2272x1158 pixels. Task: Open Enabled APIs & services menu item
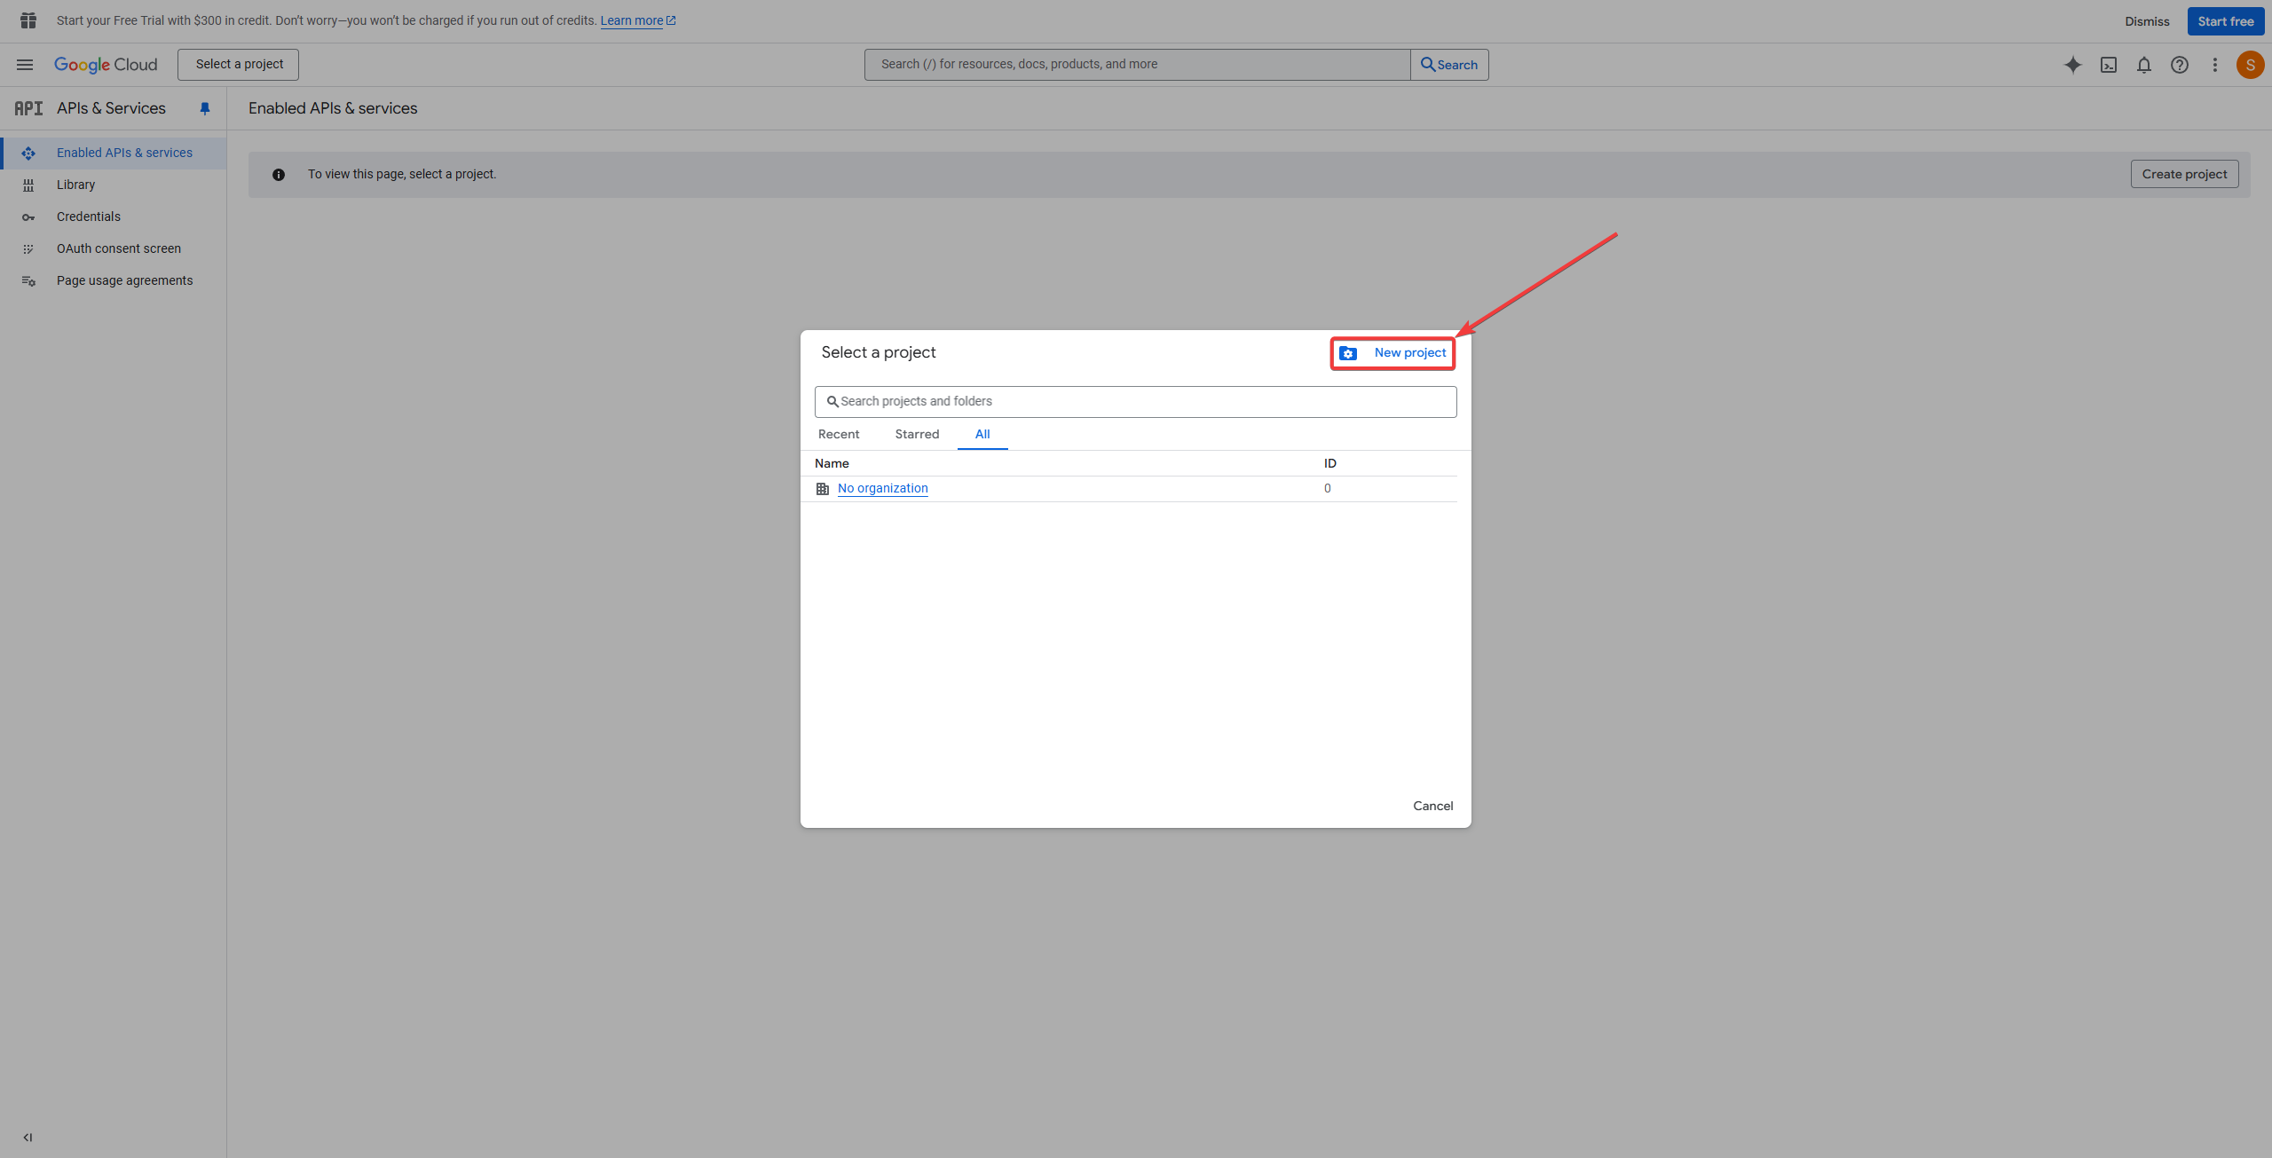tap(114, 153)
